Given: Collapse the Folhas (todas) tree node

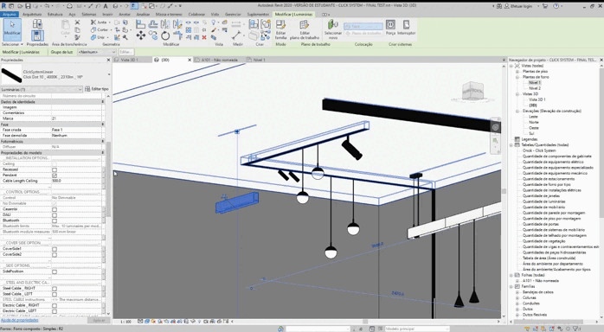Looking at the screenshot, I should coord(511,275).
